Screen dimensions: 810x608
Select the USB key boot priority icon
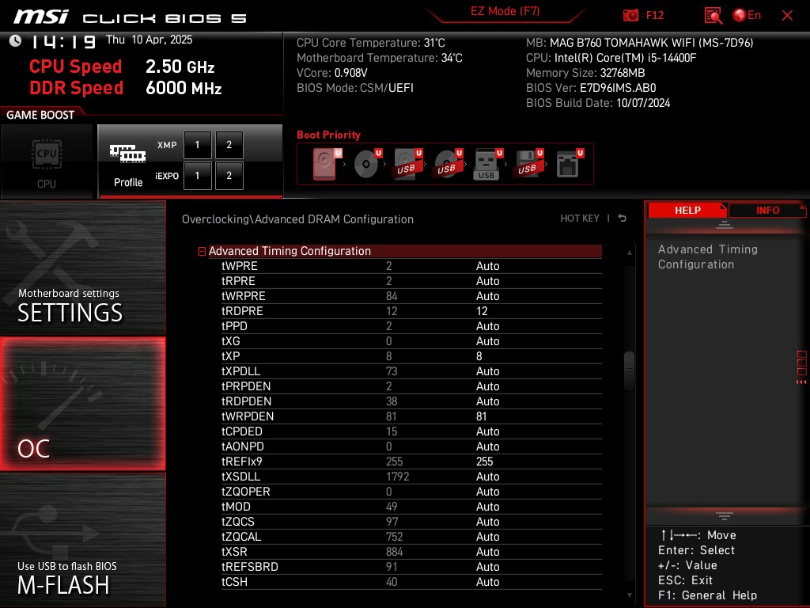[487, 164]
